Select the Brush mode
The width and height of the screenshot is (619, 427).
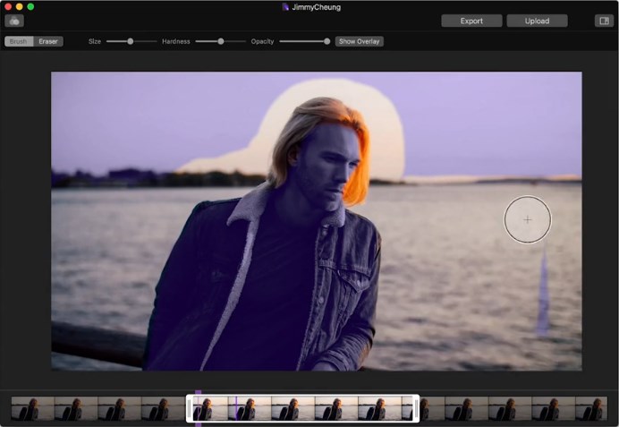[19, 41]
